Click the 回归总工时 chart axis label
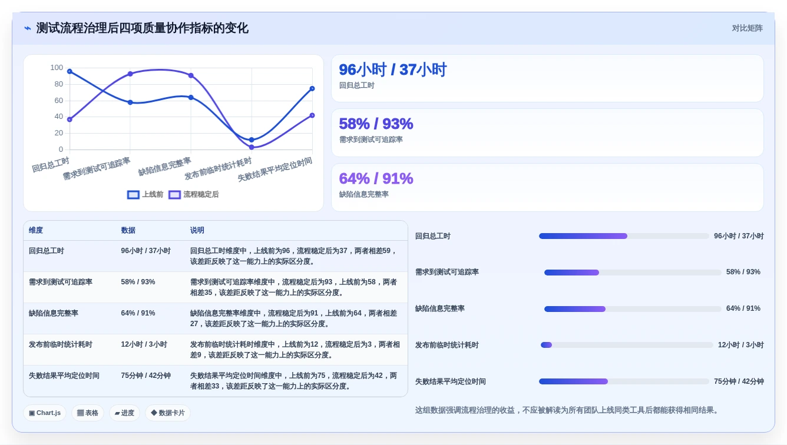The height and width of the screenshot is (445, 787). [51, 165]
